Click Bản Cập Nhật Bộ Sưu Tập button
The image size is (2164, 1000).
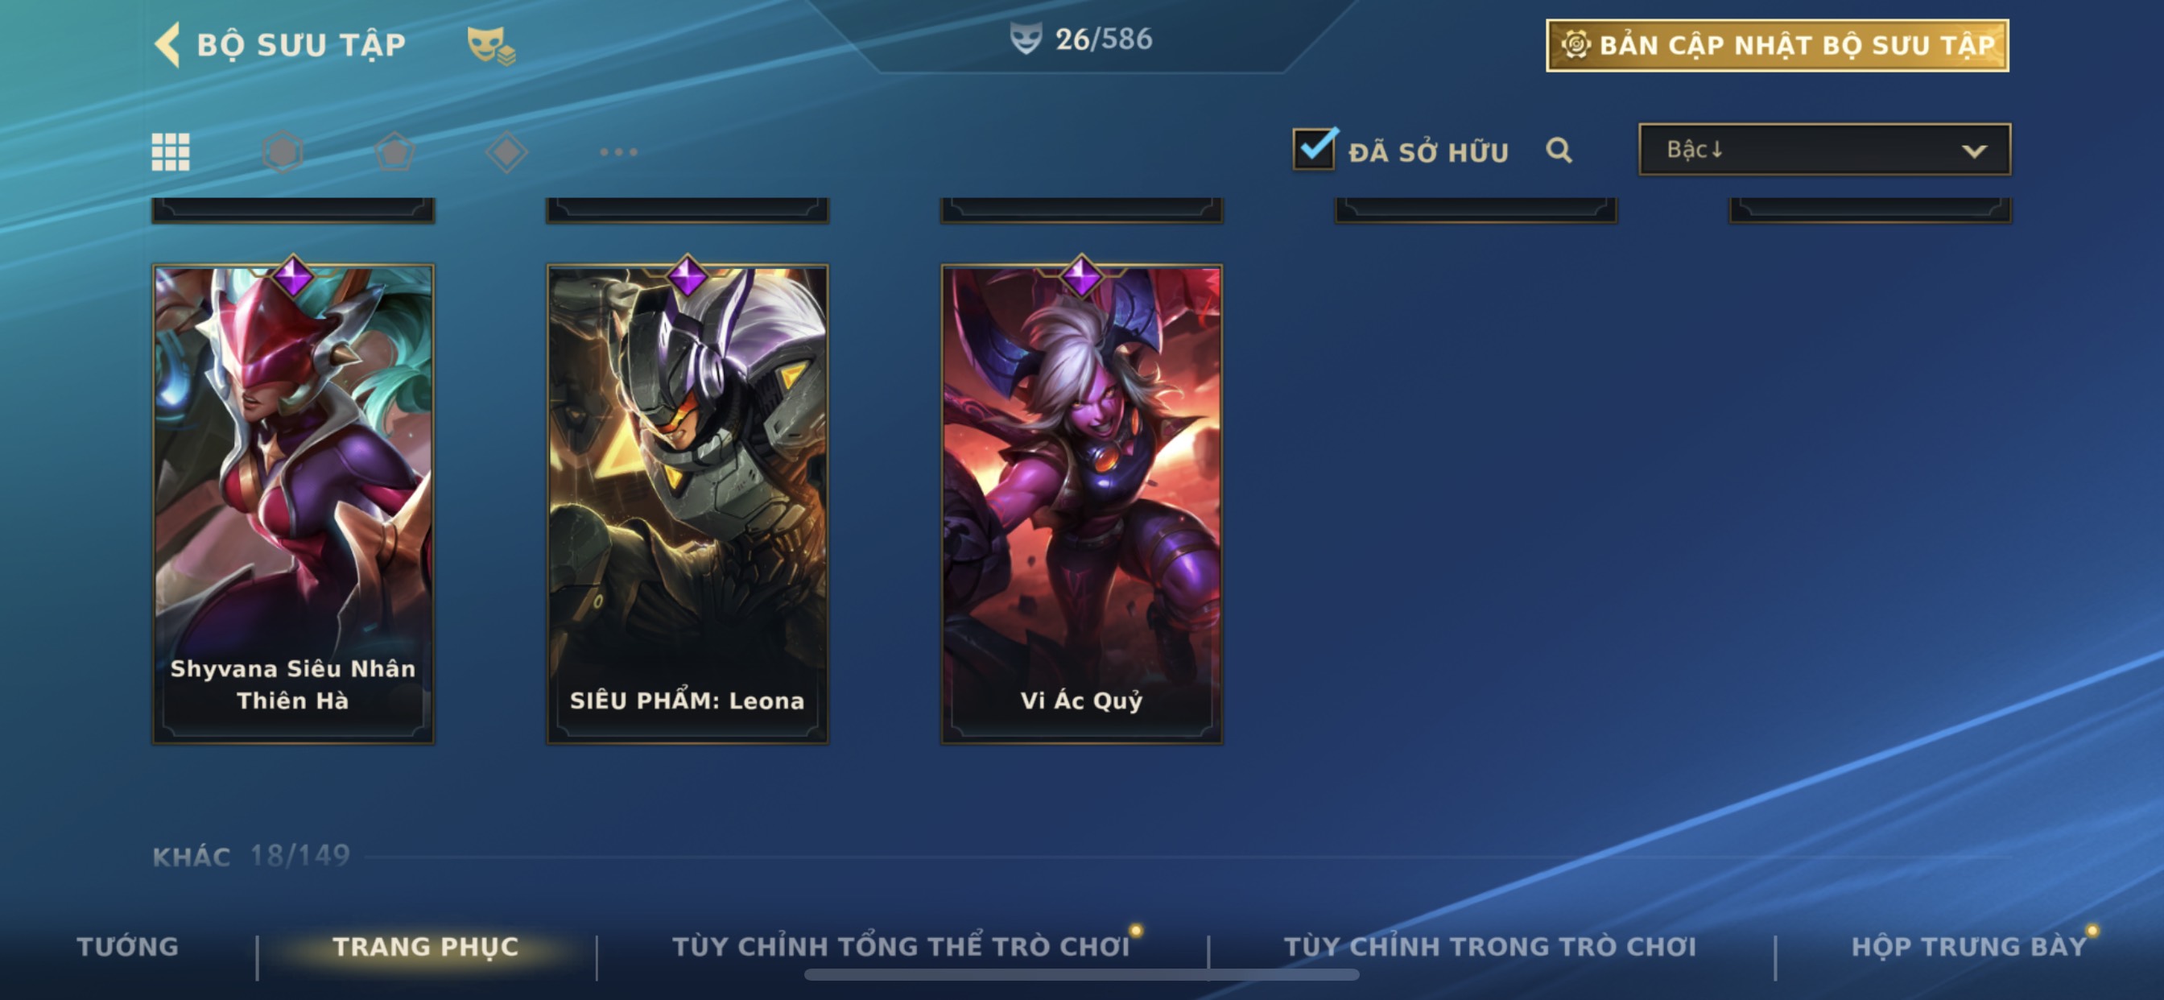click(x=1778, y=45)
